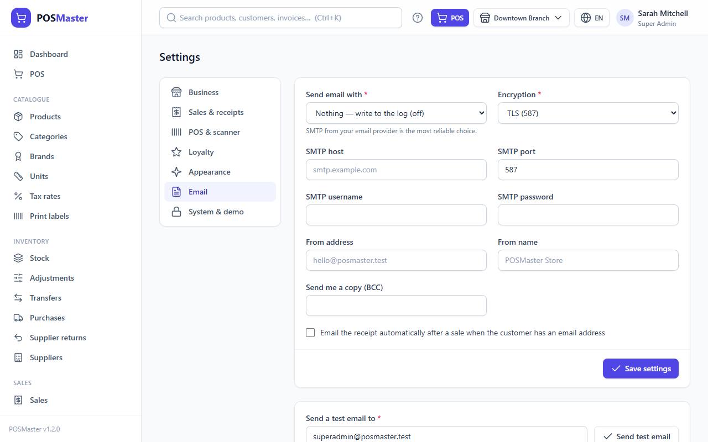Open the Send email with dropdown

click(x=396, y=113)
